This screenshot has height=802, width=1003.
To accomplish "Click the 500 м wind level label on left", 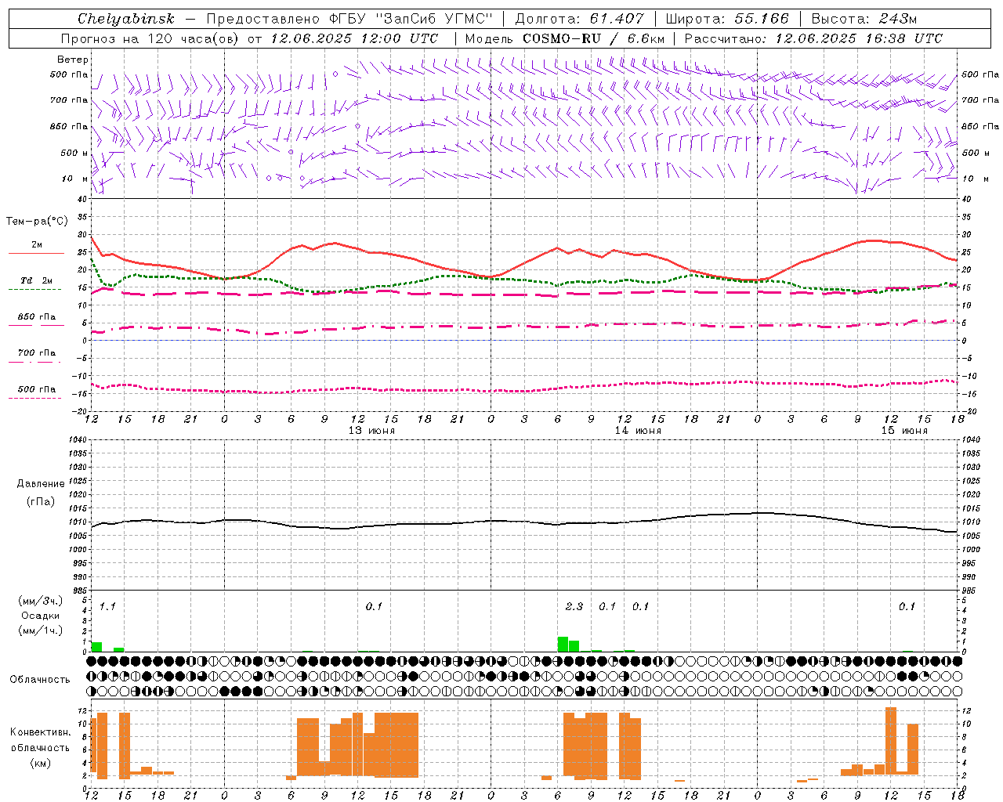I will 74,153.
